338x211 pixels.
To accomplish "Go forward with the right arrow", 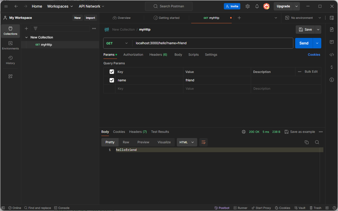I will [x=26, y=6].
